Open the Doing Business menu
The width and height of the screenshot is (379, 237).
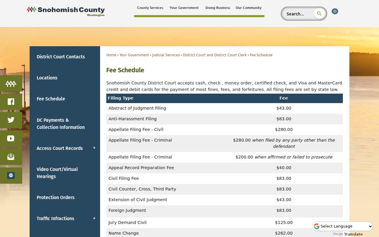pyautogui.click(x=218, y=8)
